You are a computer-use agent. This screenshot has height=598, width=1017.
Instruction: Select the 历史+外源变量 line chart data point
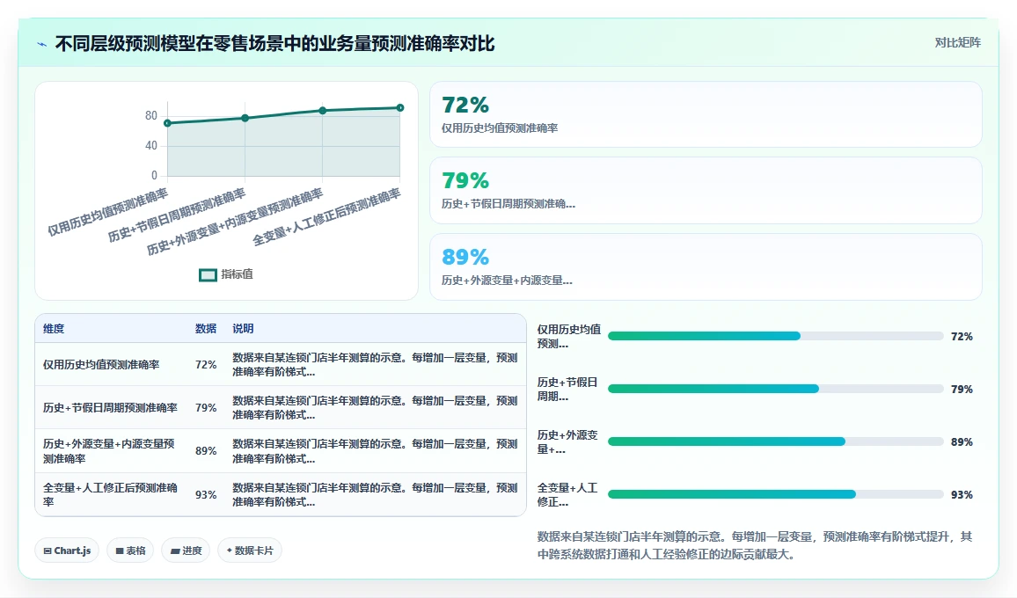[x=322, y=111]
